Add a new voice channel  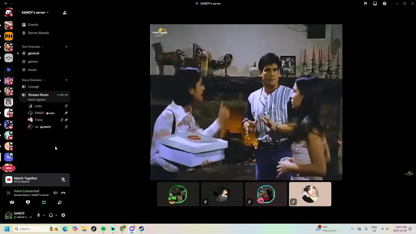(66, 80)
